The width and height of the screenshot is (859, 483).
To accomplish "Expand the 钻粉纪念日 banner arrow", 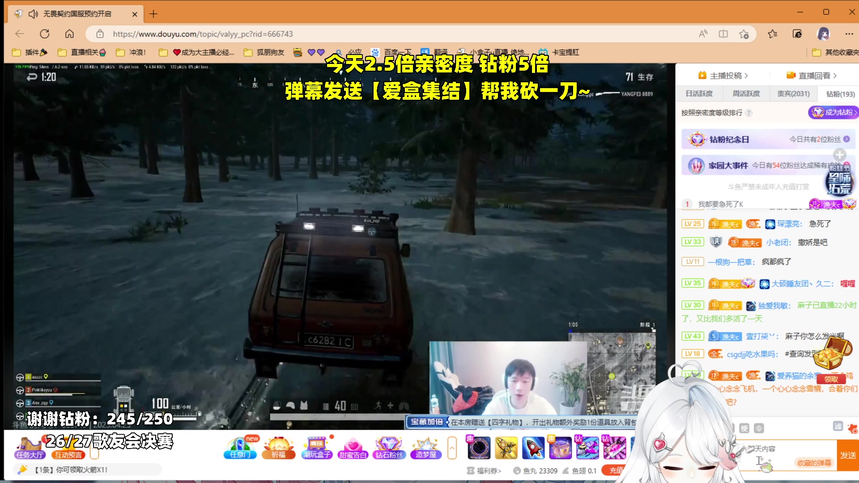I will coord(846,139).
